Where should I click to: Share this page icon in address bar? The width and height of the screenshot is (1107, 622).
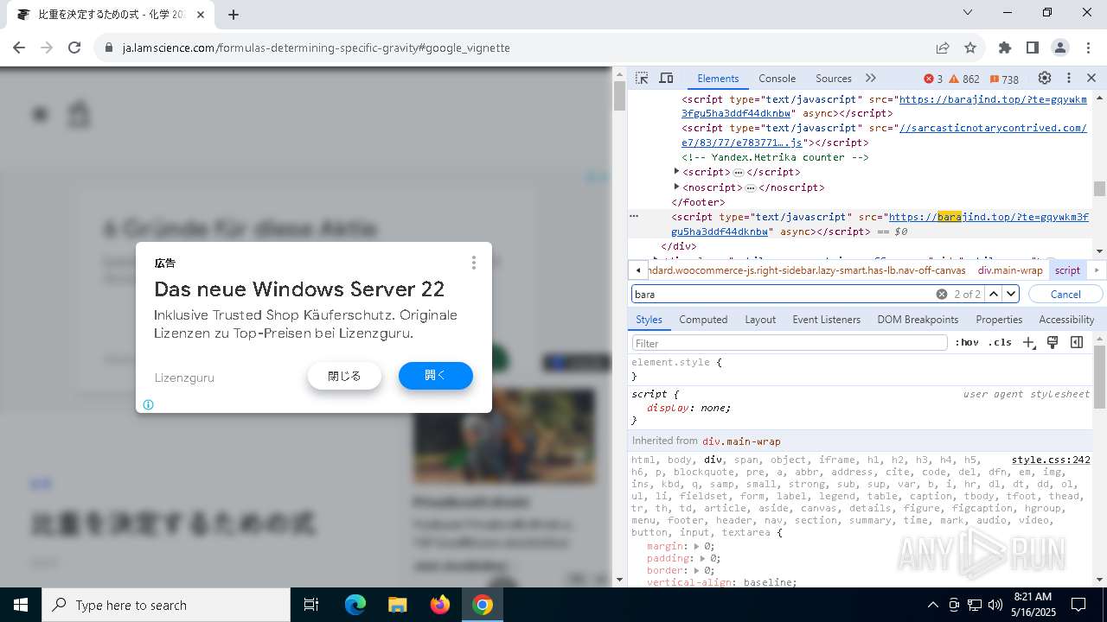[x=943, y=48]
